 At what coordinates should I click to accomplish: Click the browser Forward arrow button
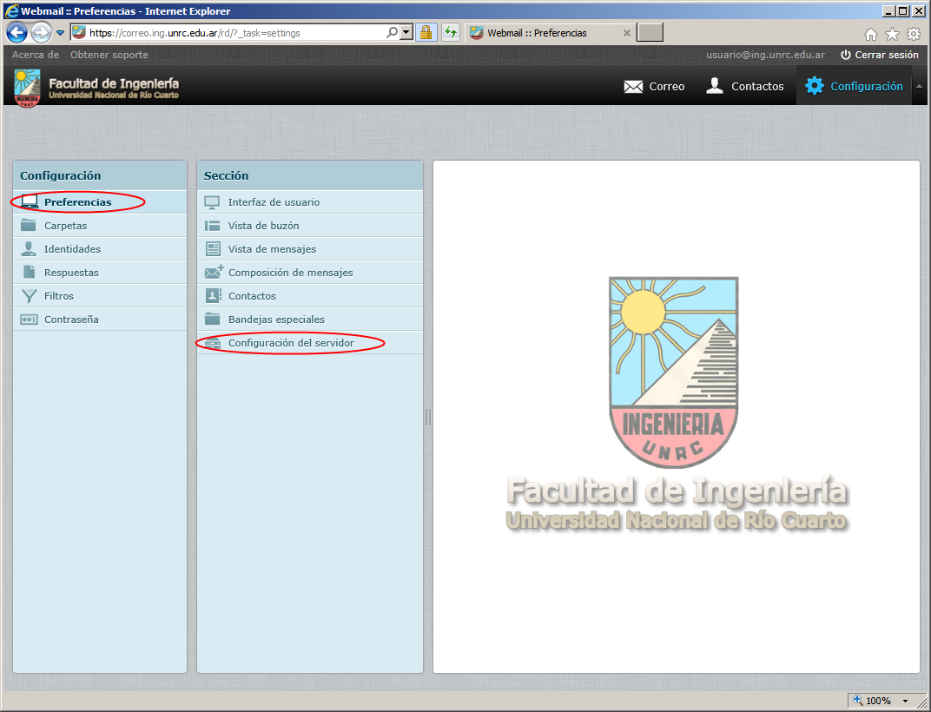coord(41,33)
